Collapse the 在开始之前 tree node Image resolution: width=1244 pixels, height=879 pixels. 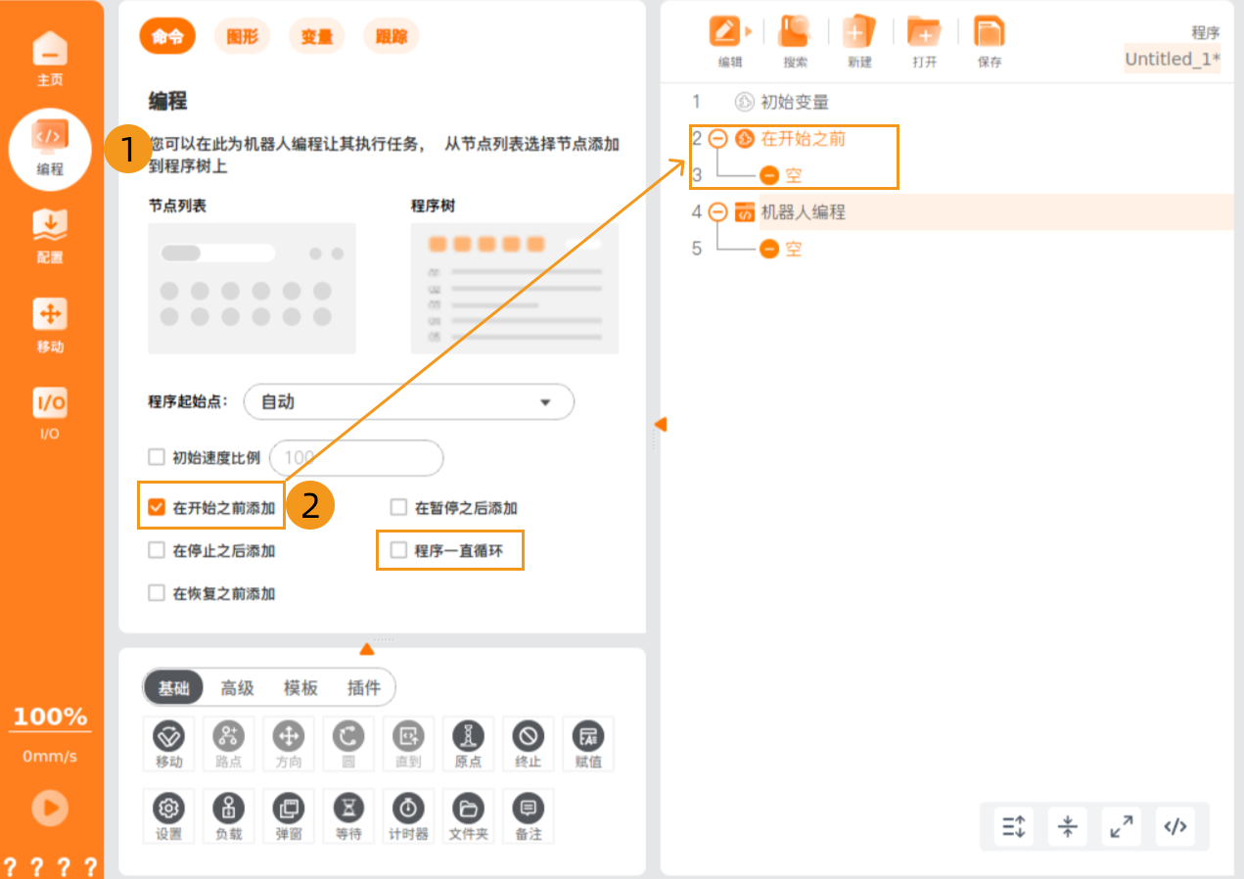pos(717,139)
